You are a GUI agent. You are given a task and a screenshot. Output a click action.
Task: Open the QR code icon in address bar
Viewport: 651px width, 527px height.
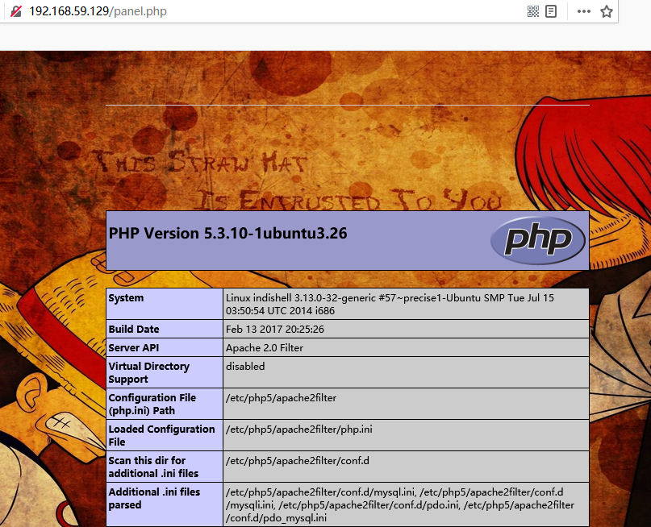(533, 11)
